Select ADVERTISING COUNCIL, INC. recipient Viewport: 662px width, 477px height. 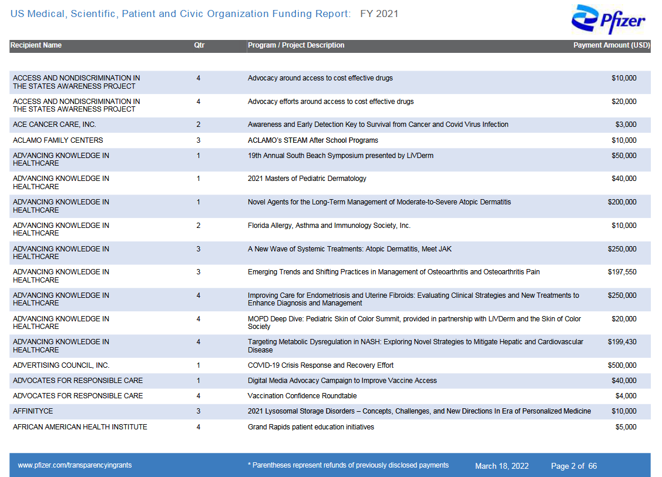[61, 365]
